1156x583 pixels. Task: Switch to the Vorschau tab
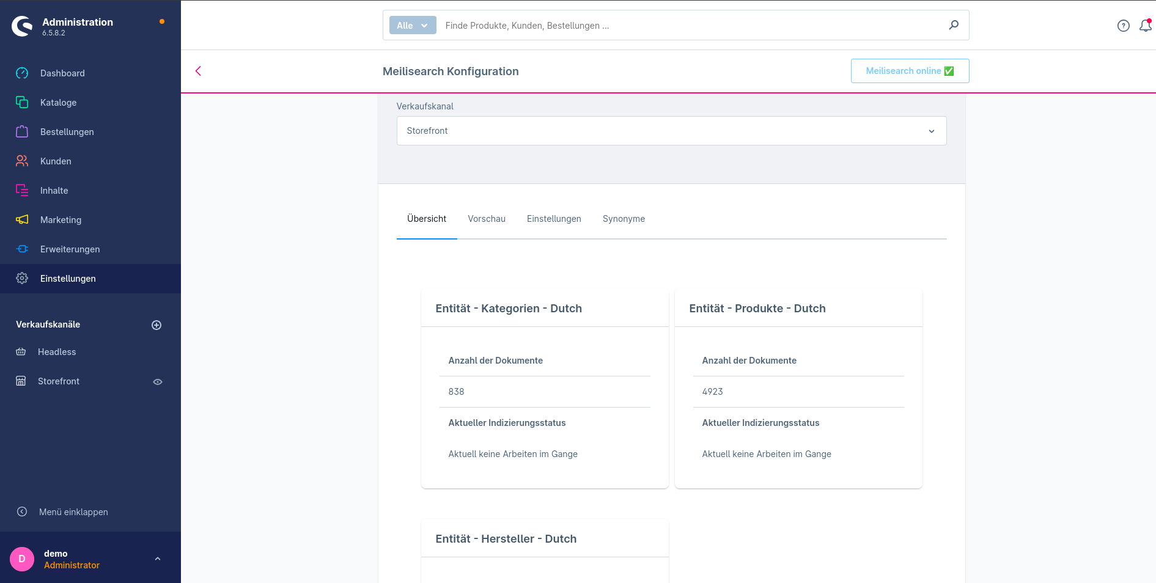point(487,219)
